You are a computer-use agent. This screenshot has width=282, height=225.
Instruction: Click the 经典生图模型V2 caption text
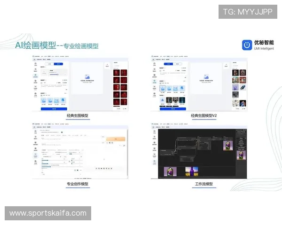[x=204, y=116]
